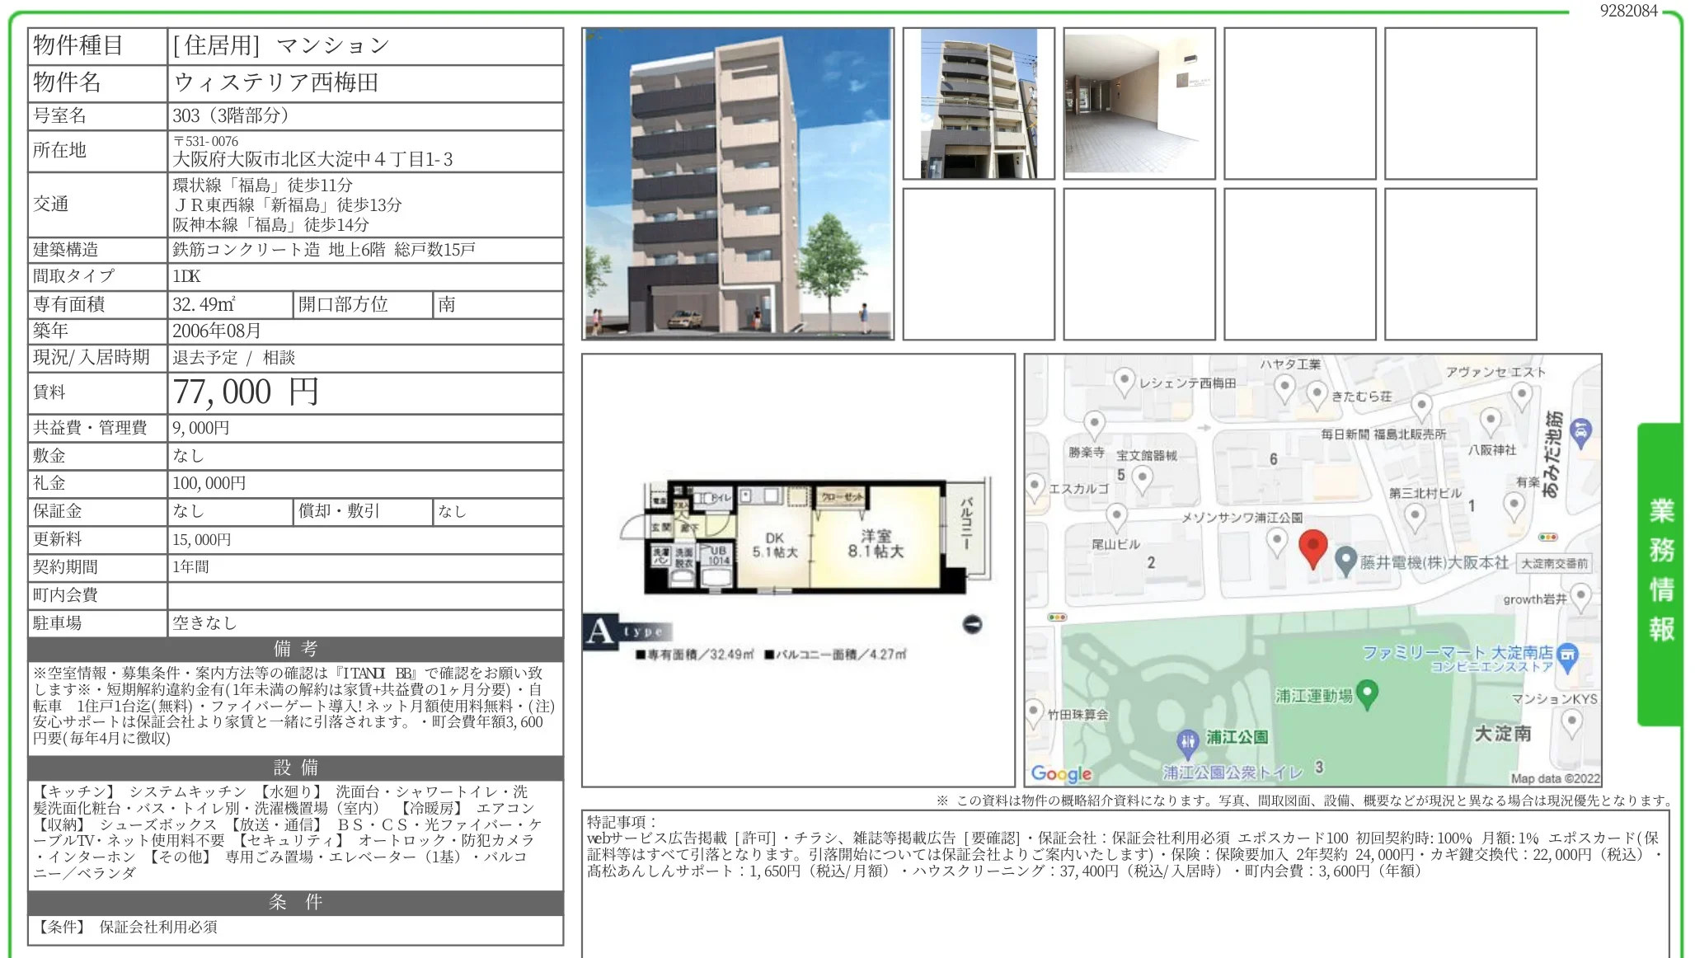Click the マンションKYS map pin
Screen dimensions: 1695x958
point(1571,721)
